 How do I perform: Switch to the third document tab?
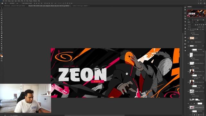pos(80,6)
